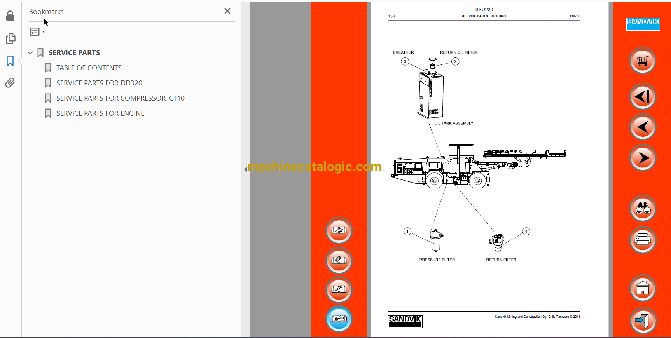The height and width of the screenshot is (338, 671).
Task: Click the SSU220 page title
Action: (x=484, y=10)
